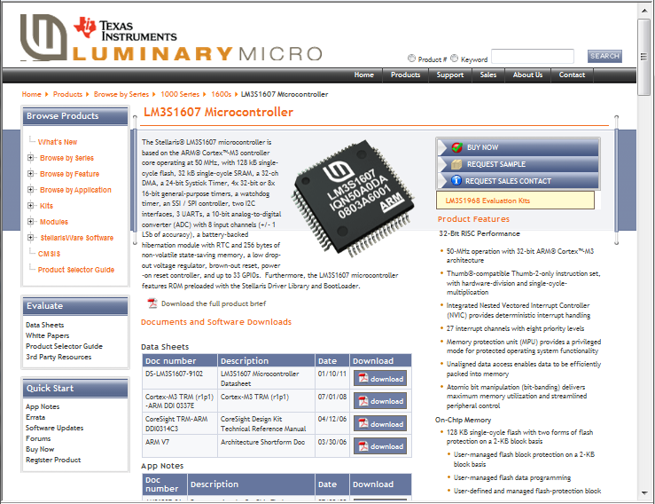Click the Products breadcrumb link
This screenshot has width=655, height=504.
[x=67, y=95]
